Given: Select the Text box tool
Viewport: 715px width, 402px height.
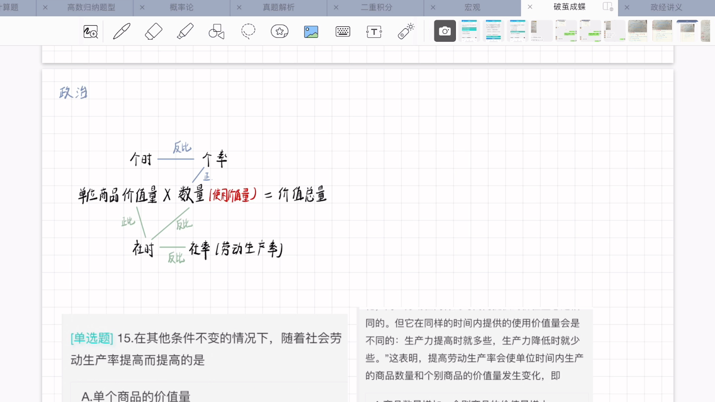Looking at the screenshot, I should (x=373, y=31).
